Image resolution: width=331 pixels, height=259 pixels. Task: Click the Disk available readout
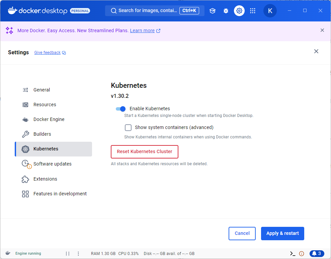point(169,254)
